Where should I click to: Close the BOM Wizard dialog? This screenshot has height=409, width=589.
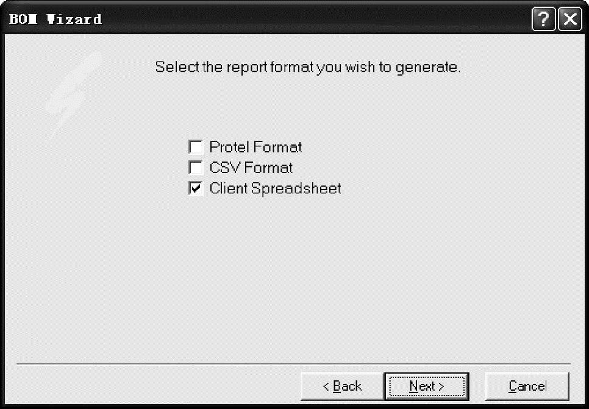[570, 20]
